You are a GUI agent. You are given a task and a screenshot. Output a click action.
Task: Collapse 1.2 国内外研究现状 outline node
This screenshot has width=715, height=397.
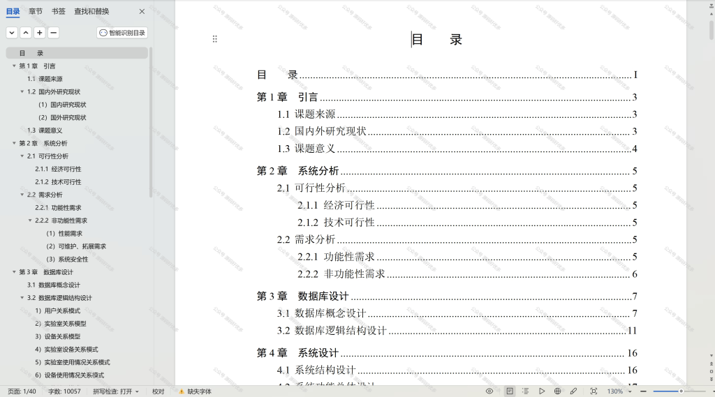coord(22,91)
